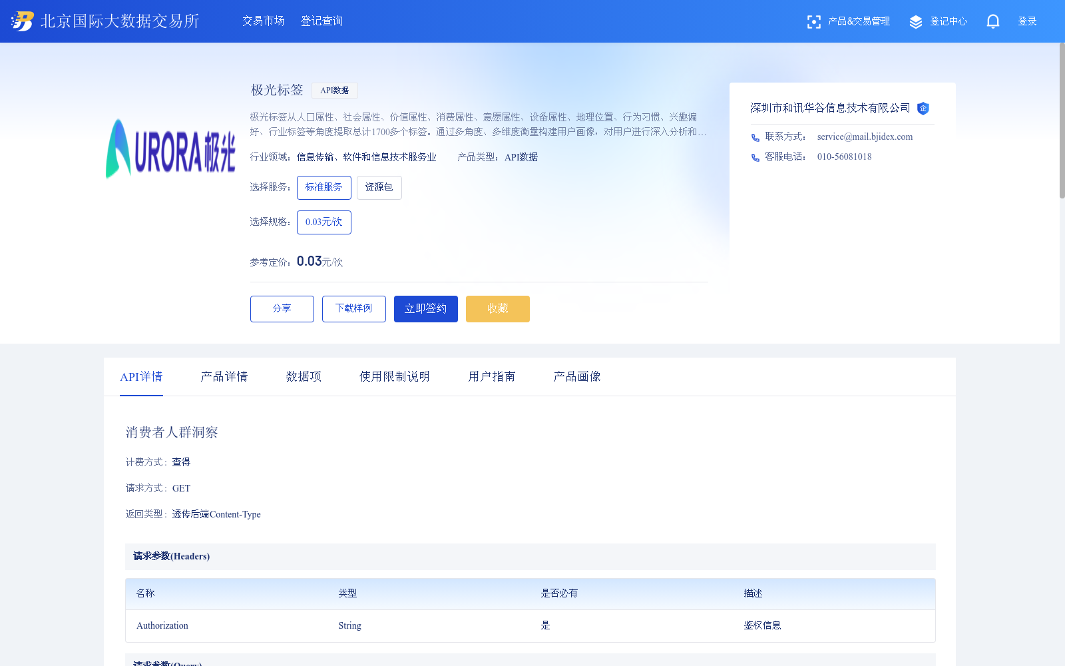
Task: Click the AURORA 极光 product logo
Action: pos(170,149)
